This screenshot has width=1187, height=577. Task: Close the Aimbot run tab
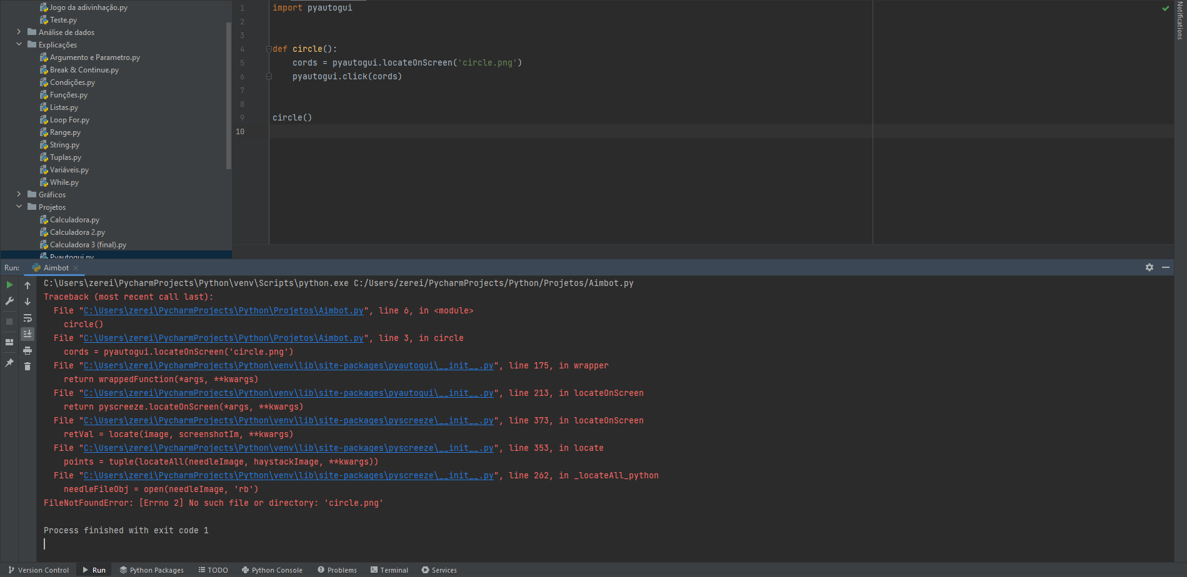pos(76,268)
